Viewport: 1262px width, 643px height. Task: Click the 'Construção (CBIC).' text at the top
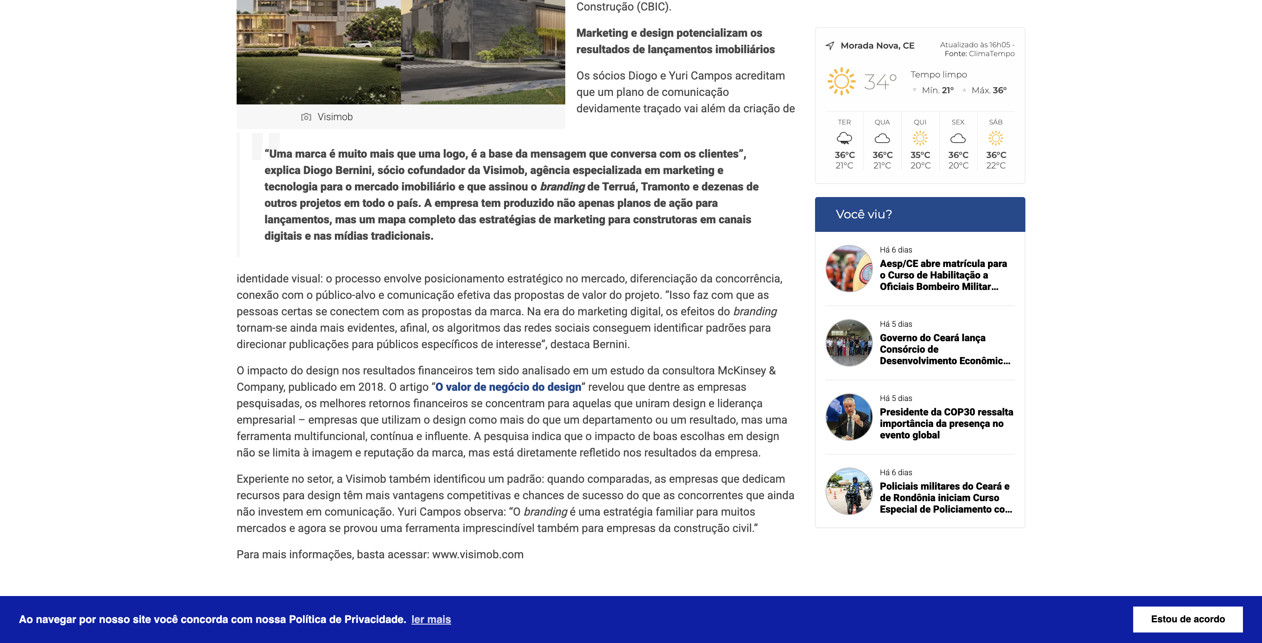624,7
